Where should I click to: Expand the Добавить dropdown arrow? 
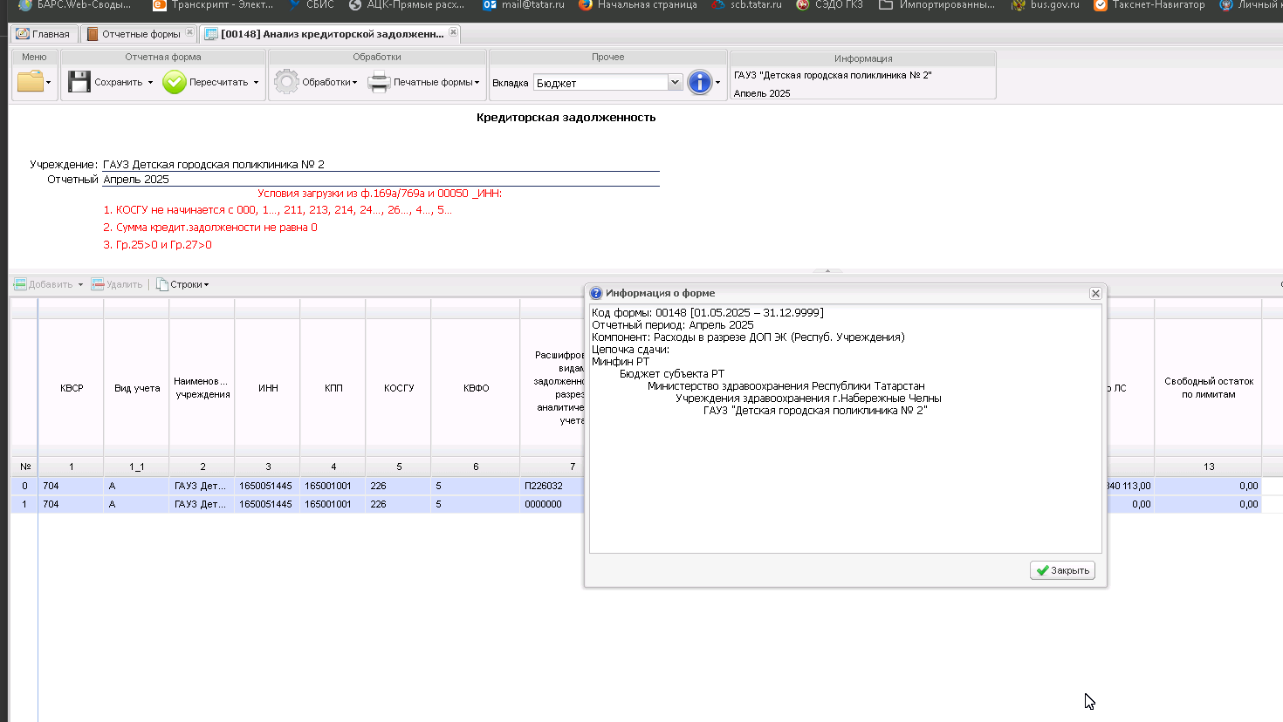(80, 285)
